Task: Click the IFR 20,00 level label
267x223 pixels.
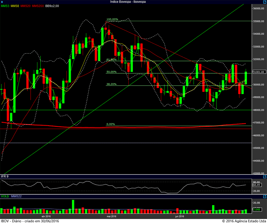Action: click(x=257, y=191)
